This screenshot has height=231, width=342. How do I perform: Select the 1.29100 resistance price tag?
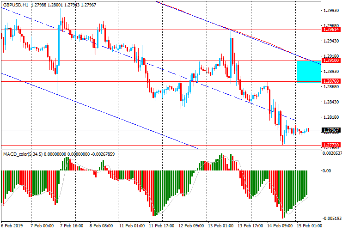click(x=331, y=61)
